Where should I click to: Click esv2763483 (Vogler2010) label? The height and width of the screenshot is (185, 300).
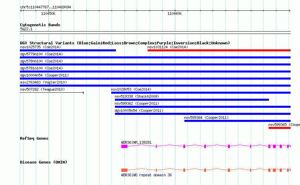click(x=43, y=82)
